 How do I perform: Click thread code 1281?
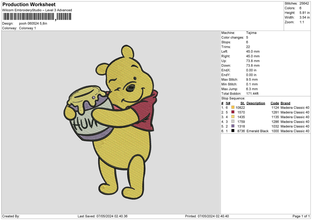tap(275, 112)
